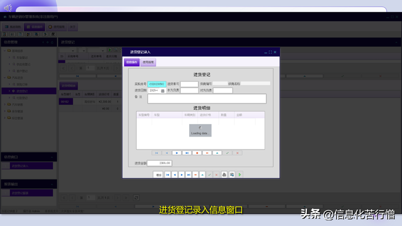Select 车型登记 in navigation tree
The image size is (402, 226).
(x=22, y=58)
